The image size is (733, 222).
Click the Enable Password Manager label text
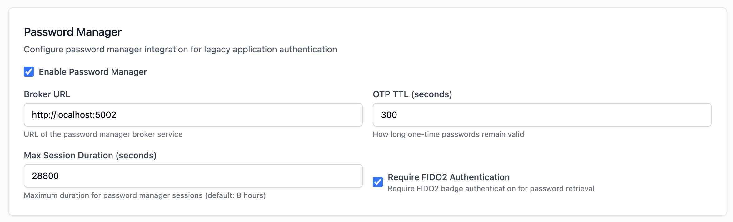[x=93, y=72]
